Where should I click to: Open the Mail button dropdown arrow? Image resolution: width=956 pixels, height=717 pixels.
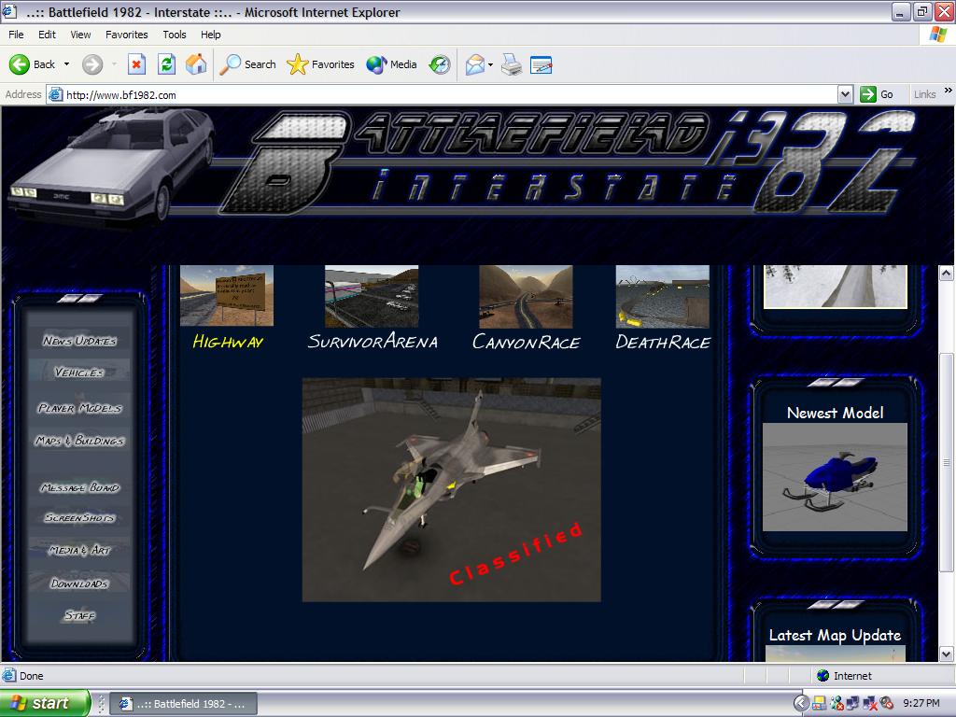tap(490, 64)
